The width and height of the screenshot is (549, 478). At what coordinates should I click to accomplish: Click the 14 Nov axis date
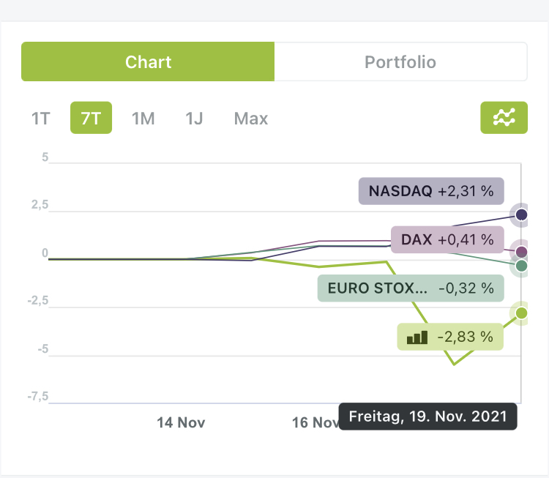point(181,422)
